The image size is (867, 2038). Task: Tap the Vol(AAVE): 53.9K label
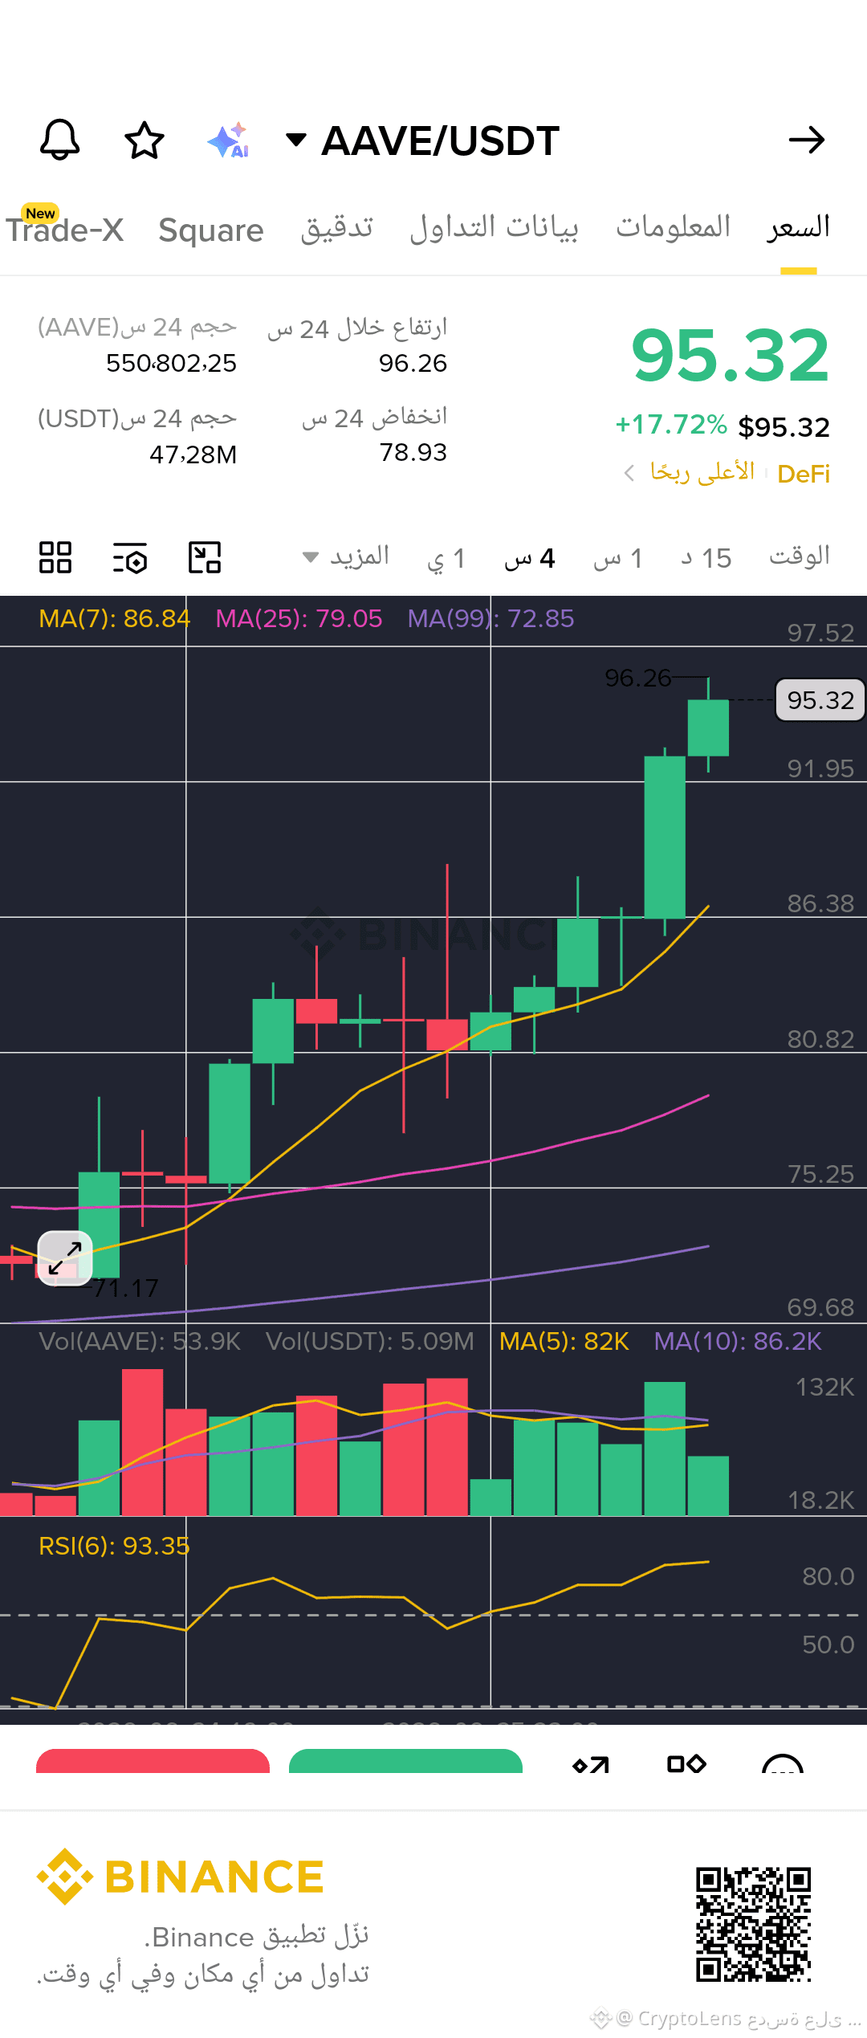click(140, 1341)
